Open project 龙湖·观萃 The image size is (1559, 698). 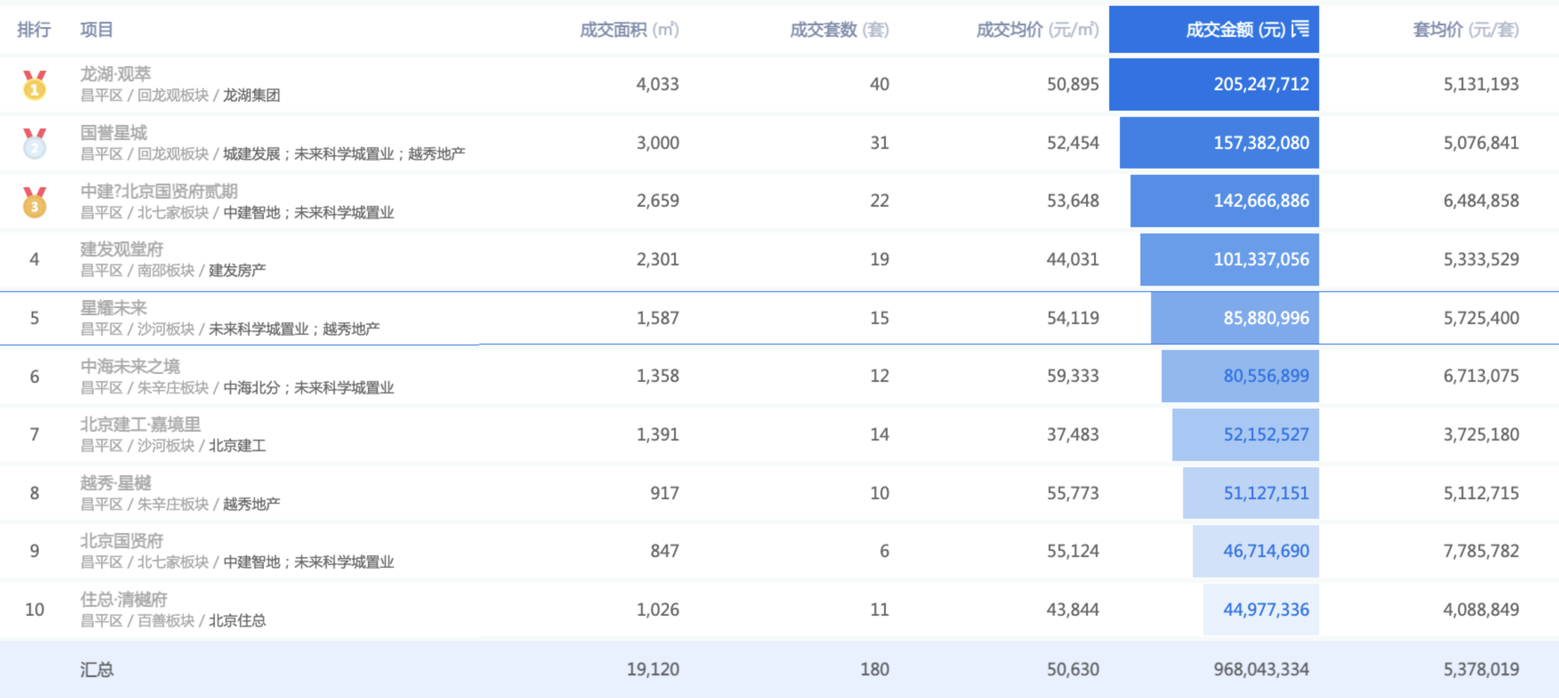click(116, 74)
